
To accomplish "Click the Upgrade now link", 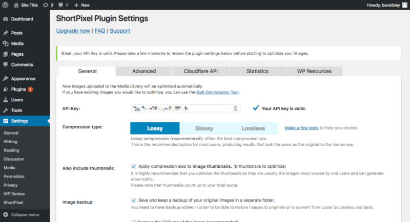I will point(73,31).
